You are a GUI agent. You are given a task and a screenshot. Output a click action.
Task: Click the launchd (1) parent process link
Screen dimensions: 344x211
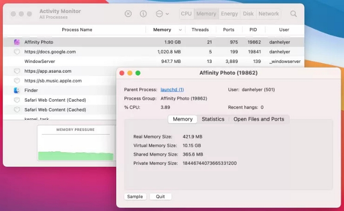pos(172,90)
